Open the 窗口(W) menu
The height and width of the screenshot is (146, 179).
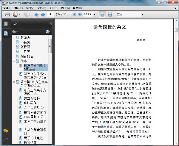click(x=65, y=8)
